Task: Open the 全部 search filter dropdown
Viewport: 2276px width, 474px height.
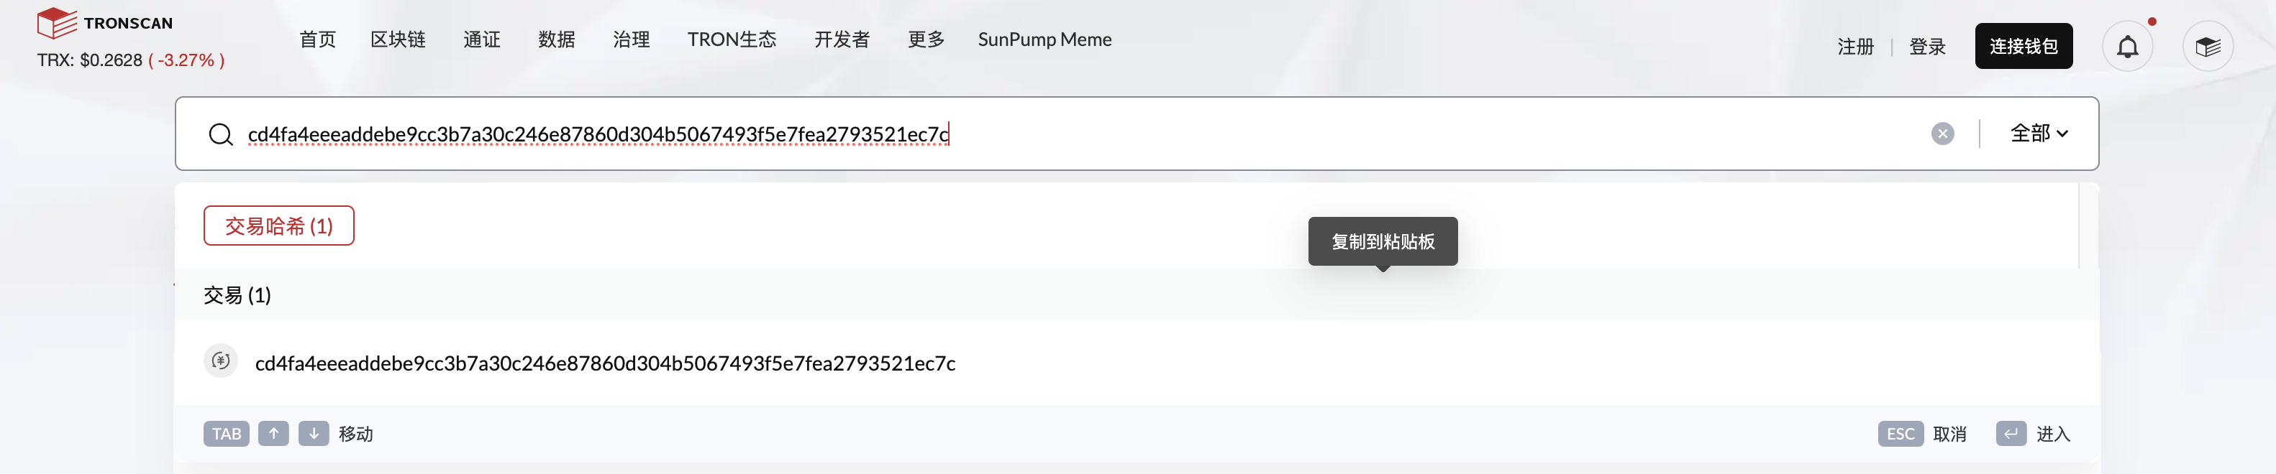Action: pos(2039,134)
